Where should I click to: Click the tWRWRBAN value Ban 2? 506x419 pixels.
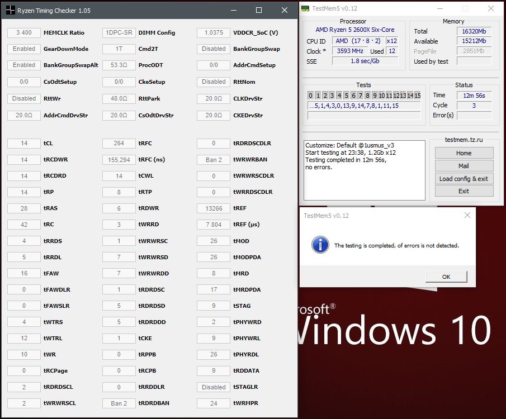coord(214,160)
